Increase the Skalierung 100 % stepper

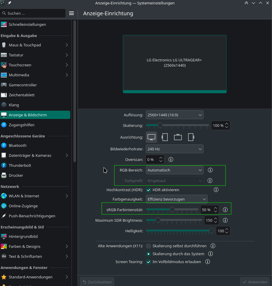click(227, 124)
